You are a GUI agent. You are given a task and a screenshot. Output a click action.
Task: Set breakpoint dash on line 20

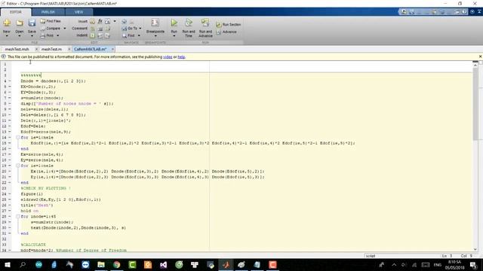click(10, 172)
